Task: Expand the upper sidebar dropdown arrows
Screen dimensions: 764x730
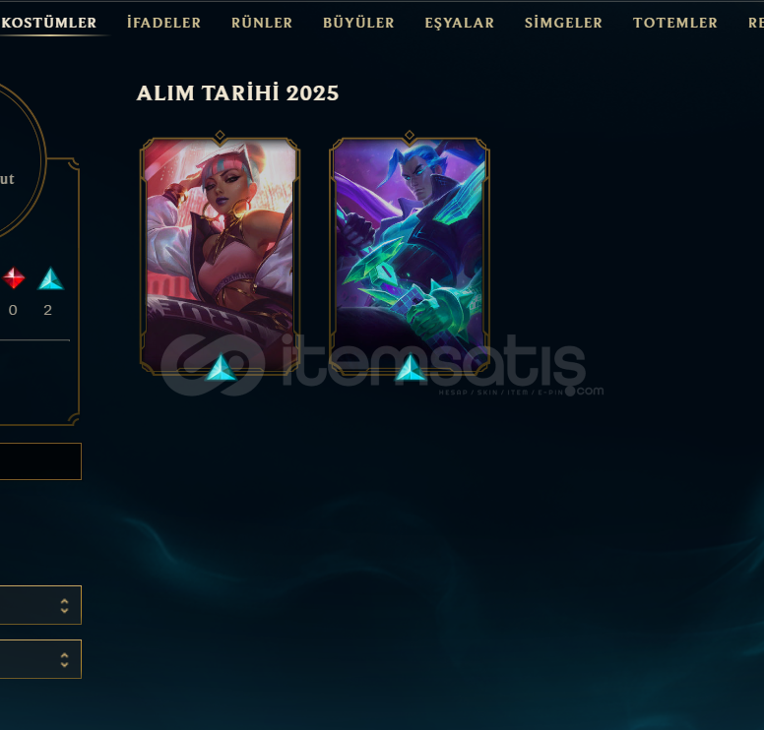Action: coord(64,605)
